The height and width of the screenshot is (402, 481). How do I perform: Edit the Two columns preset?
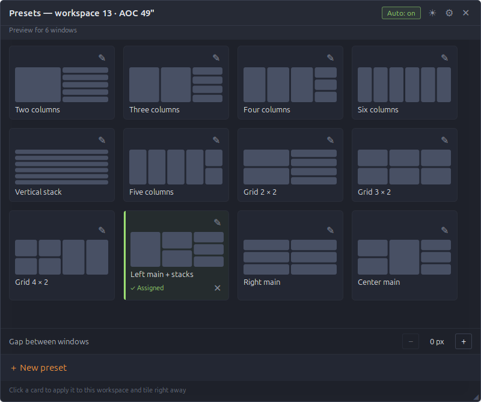pyautogui.click(x=102, y=57)
